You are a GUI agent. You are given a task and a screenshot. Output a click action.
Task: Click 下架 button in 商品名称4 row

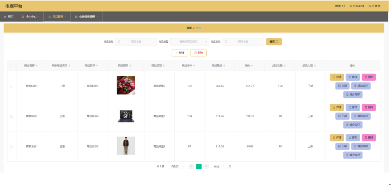342,116
